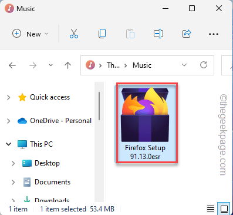Viewport: 233px width, 215px height.
Task: Select This PC in navigation pane
Action: pyautogui.click(x=41, y=144)
